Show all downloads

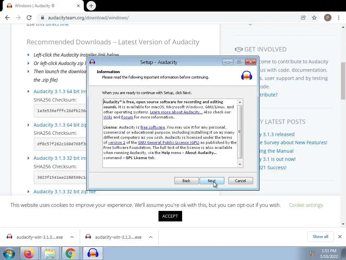320,237
